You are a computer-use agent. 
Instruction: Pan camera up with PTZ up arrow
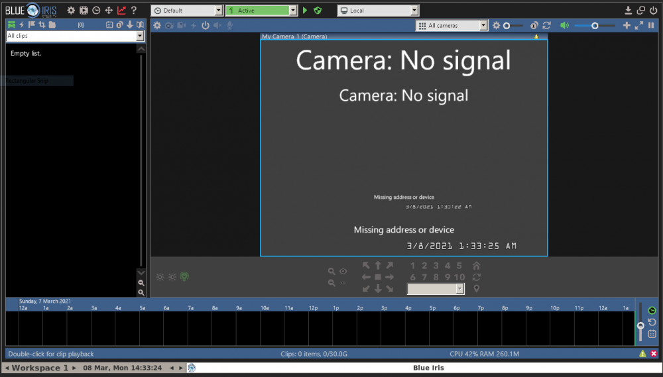coord(378,266)
